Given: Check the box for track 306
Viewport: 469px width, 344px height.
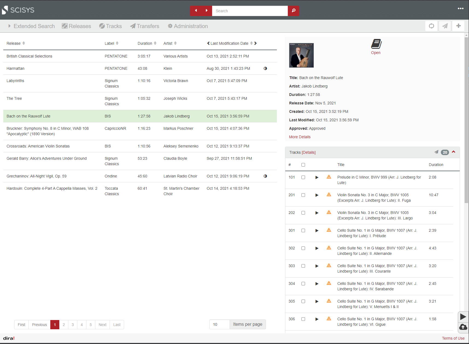Looking at the screenshot, I should [303, 319].
